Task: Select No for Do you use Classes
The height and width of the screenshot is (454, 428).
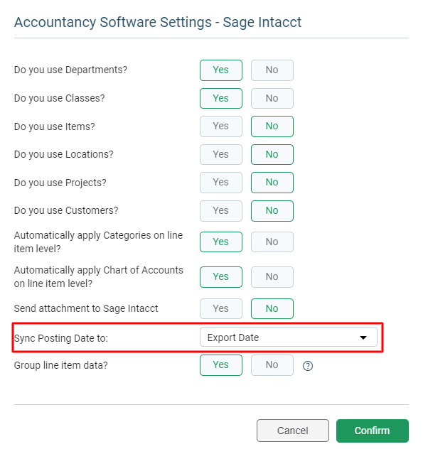Action: pyautogui.click(x=272, y=99)
